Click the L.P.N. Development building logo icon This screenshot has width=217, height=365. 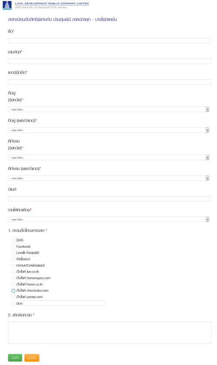(7, 5)
